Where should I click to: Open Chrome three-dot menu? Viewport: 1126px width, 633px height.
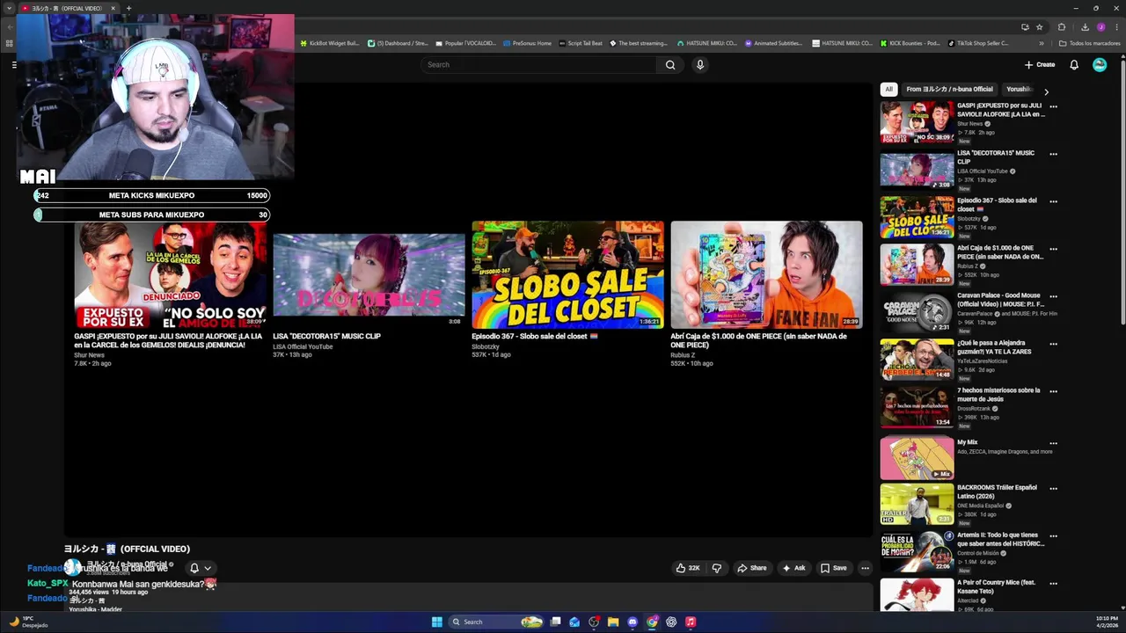click(x=1115, y=26)
